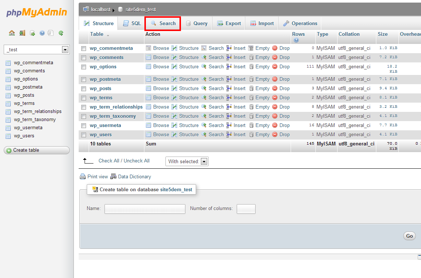The width and height of the screenshot is (421, 278).
Task: Tick the wp_term_taxonomy checkbox
Action: click(84, 116)
